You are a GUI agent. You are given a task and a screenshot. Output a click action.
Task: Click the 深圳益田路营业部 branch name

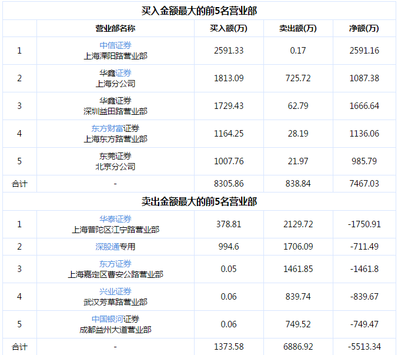point(115,111)
